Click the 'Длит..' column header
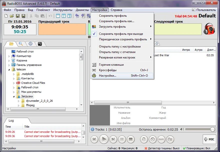Image resolution: width=220 pixels, height=152 pixels. (211, 50)
